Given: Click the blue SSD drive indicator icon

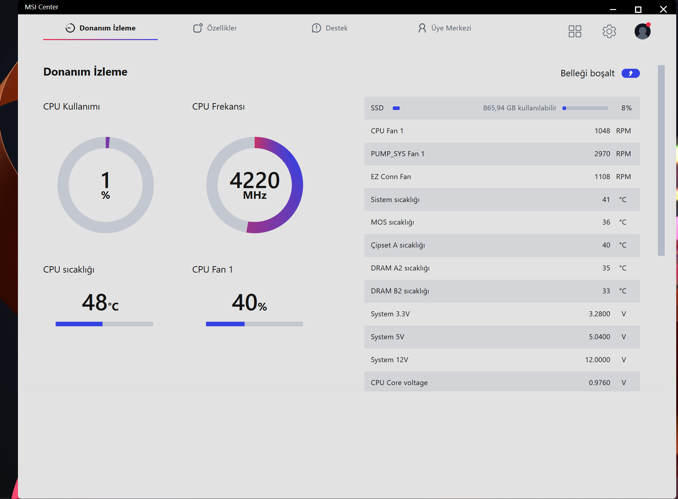Looking at the screenshot, I should [x=396, y=108].
